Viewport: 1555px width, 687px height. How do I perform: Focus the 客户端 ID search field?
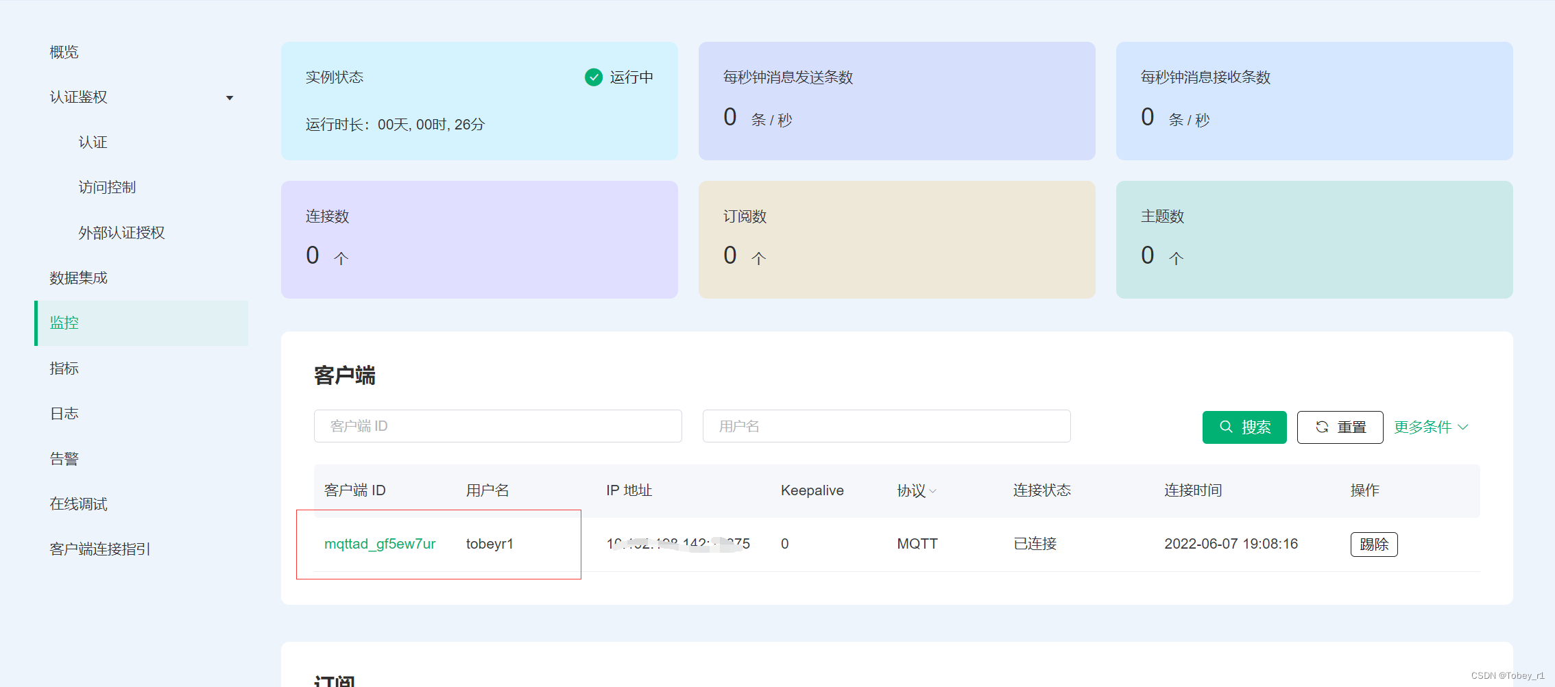coord(498,426)
